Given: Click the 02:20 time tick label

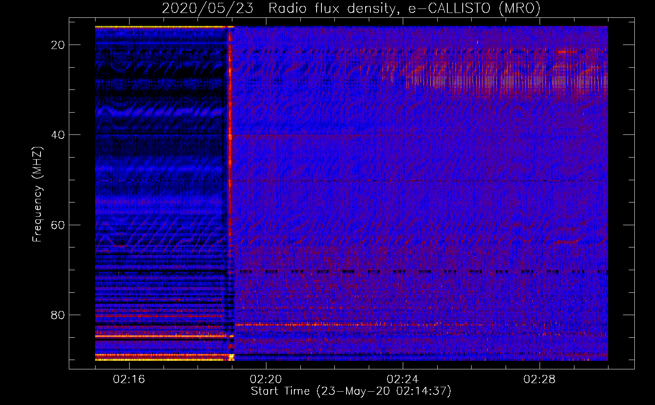Looking at the screenshot, I should point(266,379).
